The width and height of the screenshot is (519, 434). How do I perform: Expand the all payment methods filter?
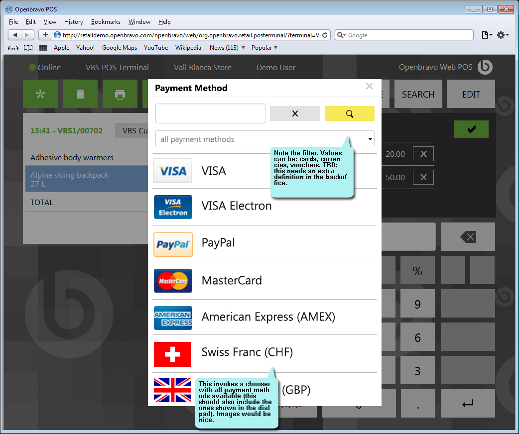[x=265, y=139]
